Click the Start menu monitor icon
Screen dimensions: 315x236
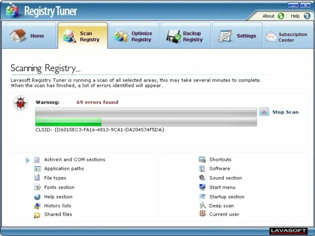[x=202, y=187]
